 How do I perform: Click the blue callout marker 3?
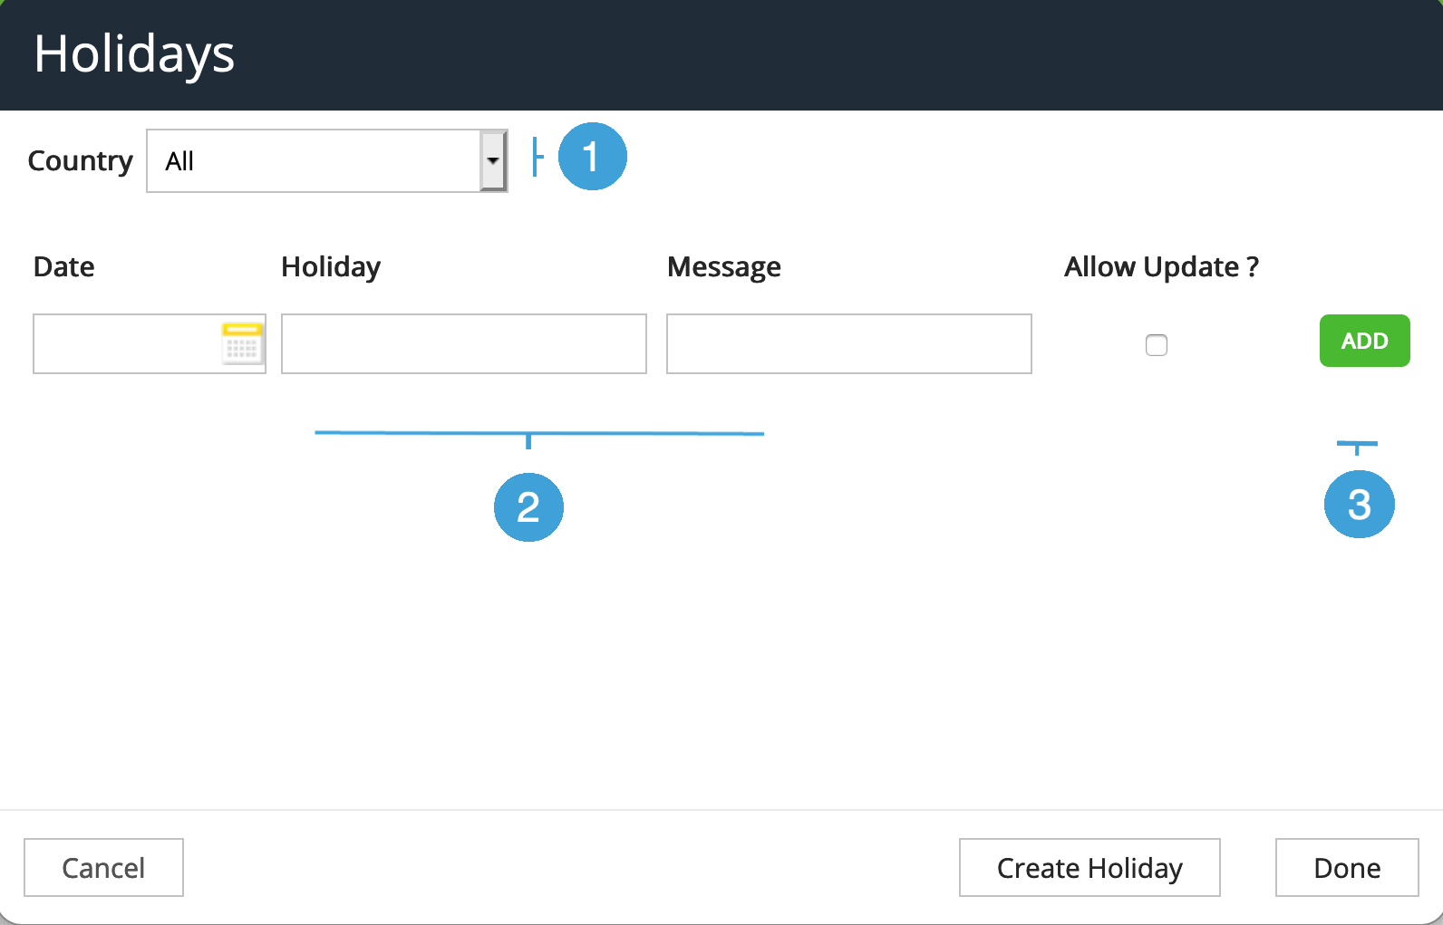[x=1359, y=505]
